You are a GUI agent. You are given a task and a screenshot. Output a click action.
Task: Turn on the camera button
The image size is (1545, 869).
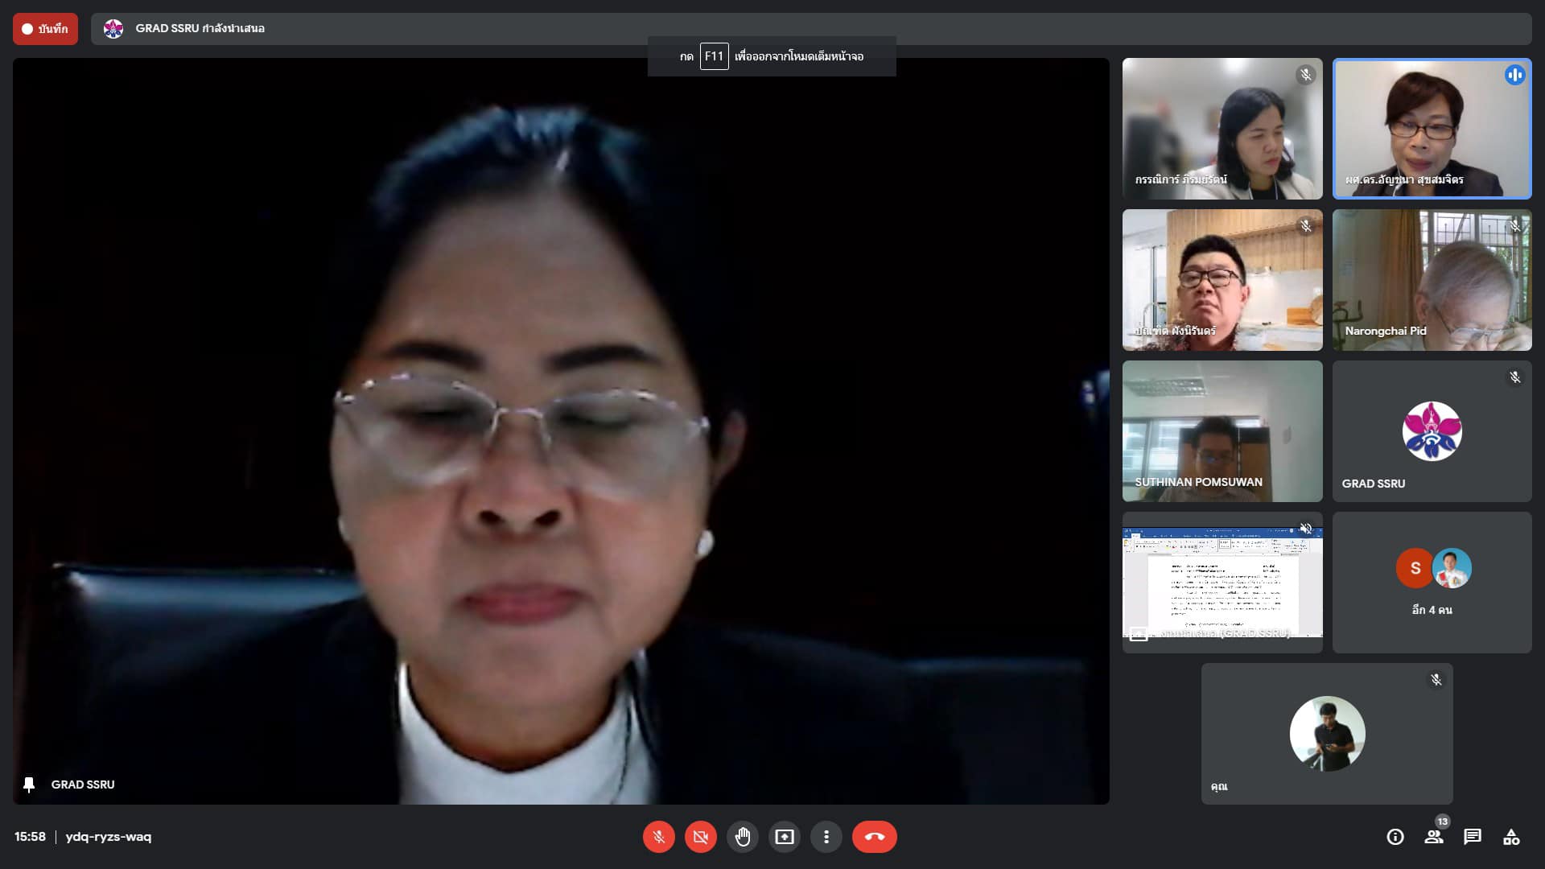pyautogui.click(x=700, y=837)
